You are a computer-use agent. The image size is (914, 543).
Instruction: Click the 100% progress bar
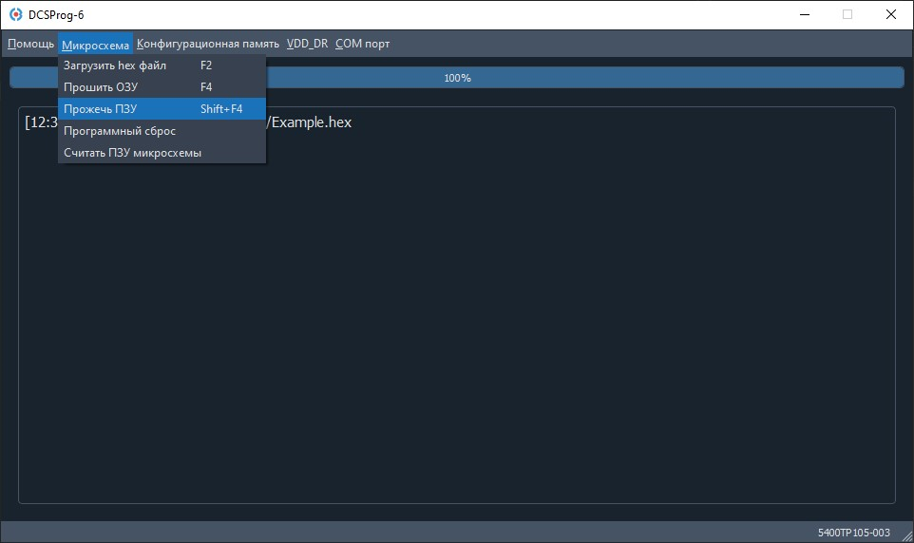457,78
